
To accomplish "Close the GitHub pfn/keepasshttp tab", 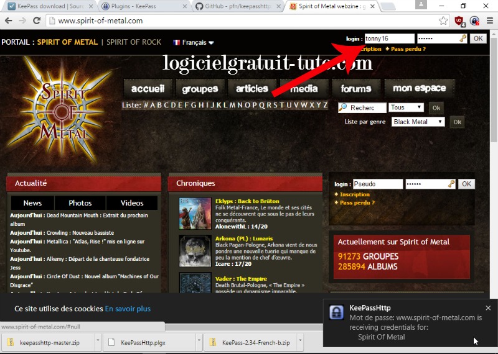I will coord(278,6).
